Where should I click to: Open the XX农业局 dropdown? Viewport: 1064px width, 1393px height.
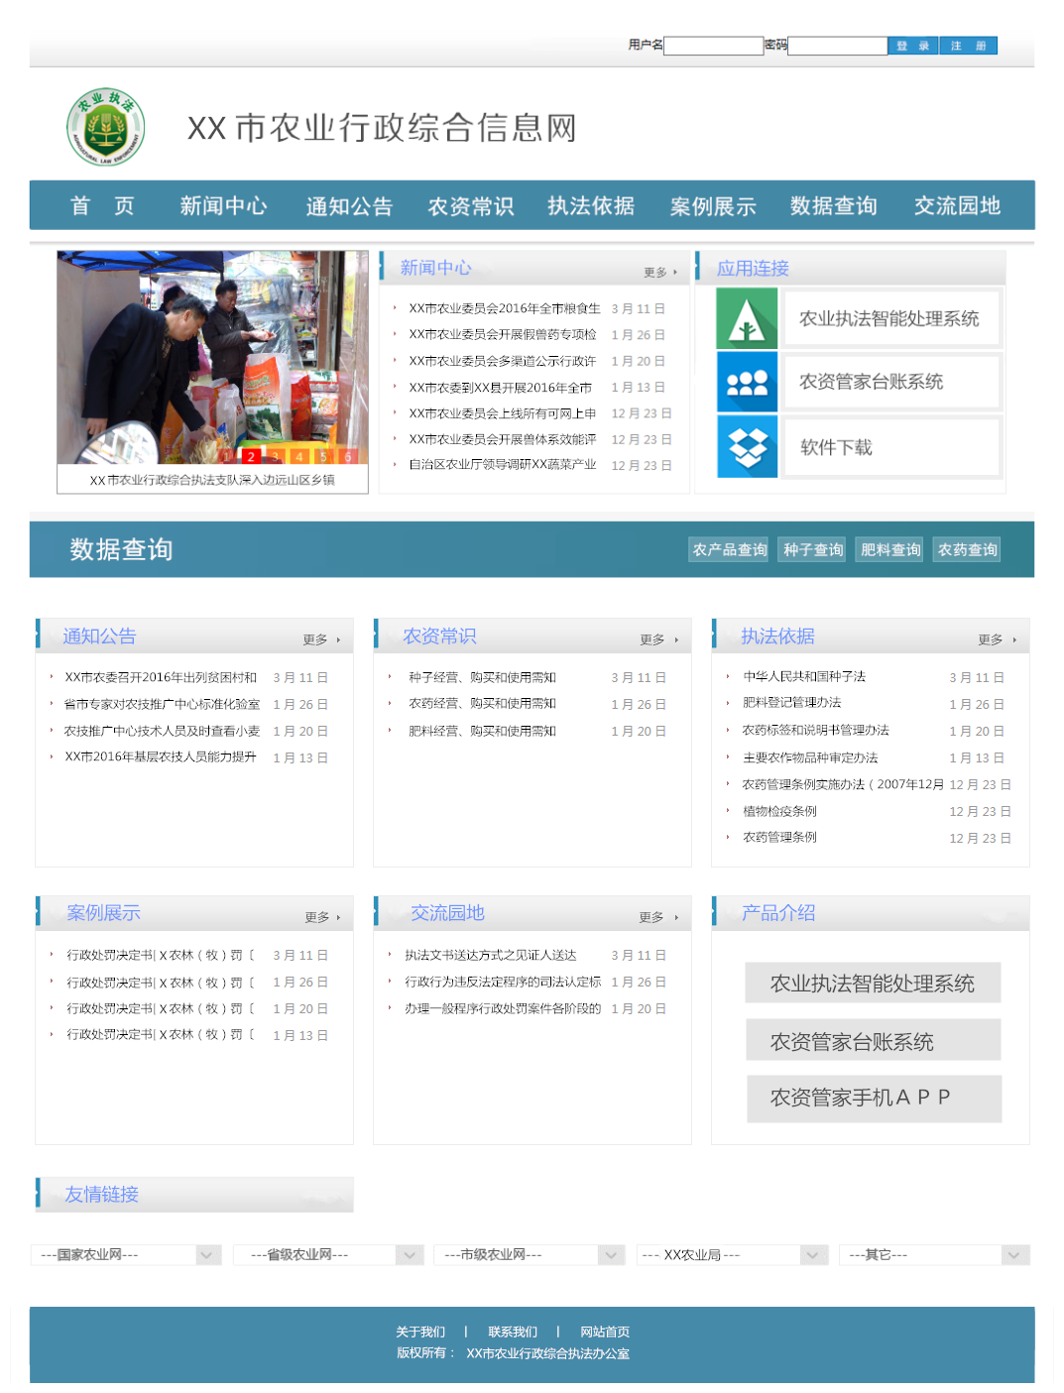813,1255
